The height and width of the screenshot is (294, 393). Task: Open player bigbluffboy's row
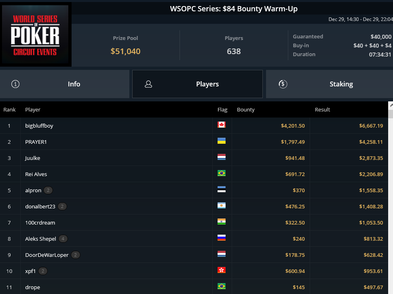(x=194, y=126)
